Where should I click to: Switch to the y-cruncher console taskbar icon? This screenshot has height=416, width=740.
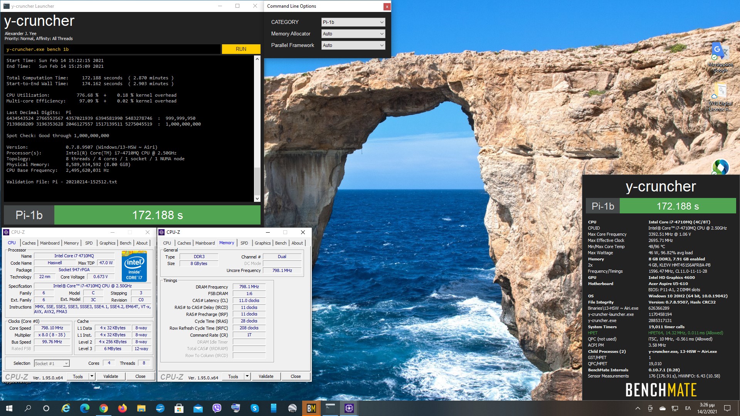330,408
